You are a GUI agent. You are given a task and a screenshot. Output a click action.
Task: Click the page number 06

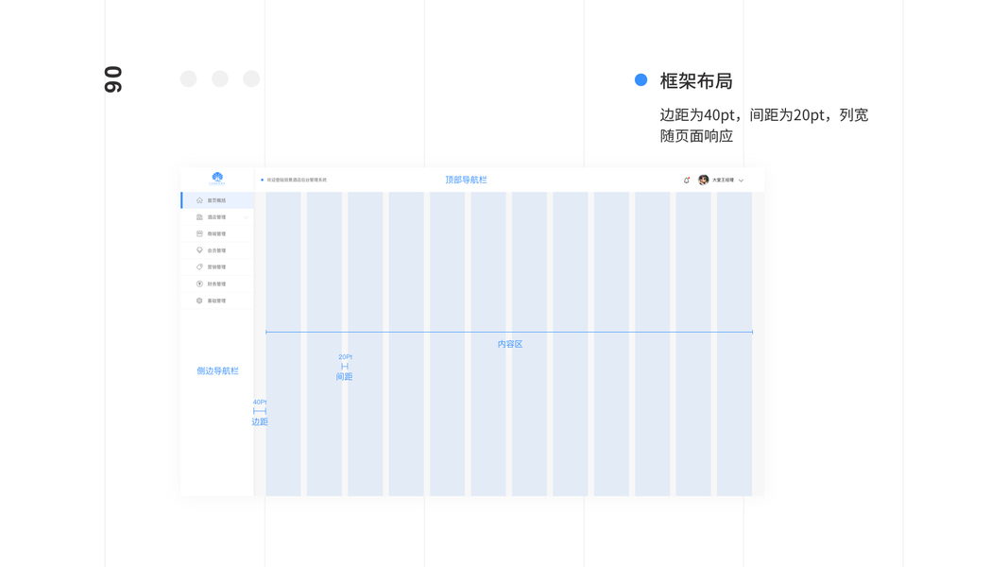(x=113, y=79)
